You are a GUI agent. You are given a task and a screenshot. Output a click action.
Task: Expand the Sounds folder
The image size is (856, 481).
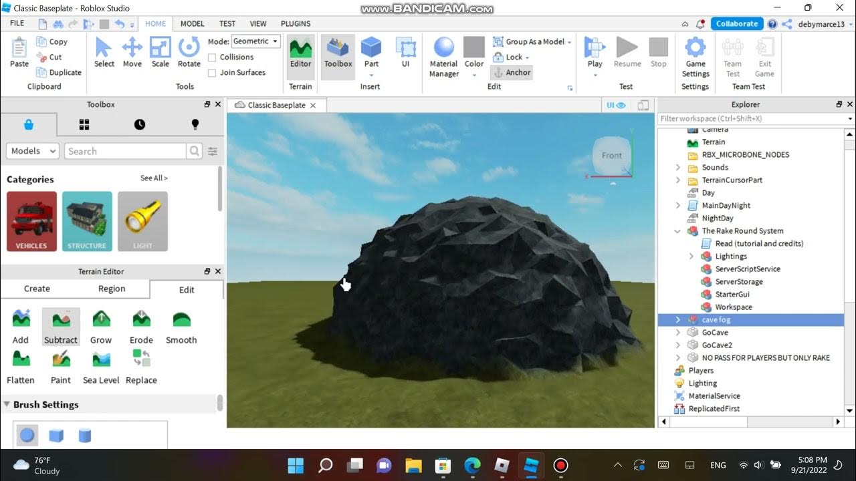pos(677,168)
